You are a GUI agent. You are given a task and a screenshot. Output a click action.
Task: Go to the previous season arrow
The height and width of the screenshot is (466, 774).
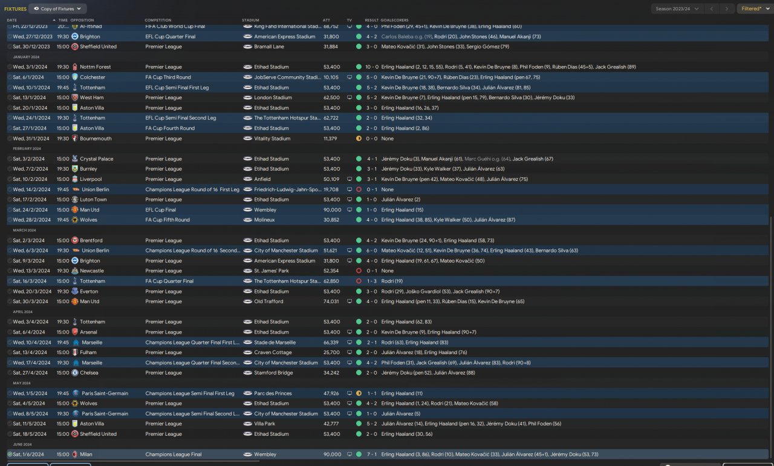point(713,8)
